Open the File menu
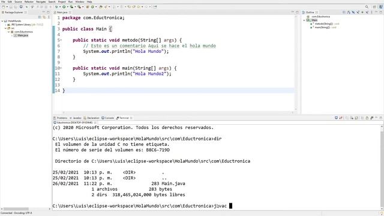Image resolution: width=384 pixels, height=216 pixels. 3,2
